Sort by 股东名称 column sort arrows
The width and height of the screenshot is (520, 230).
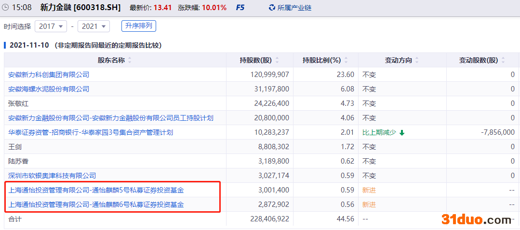point(130,60)
